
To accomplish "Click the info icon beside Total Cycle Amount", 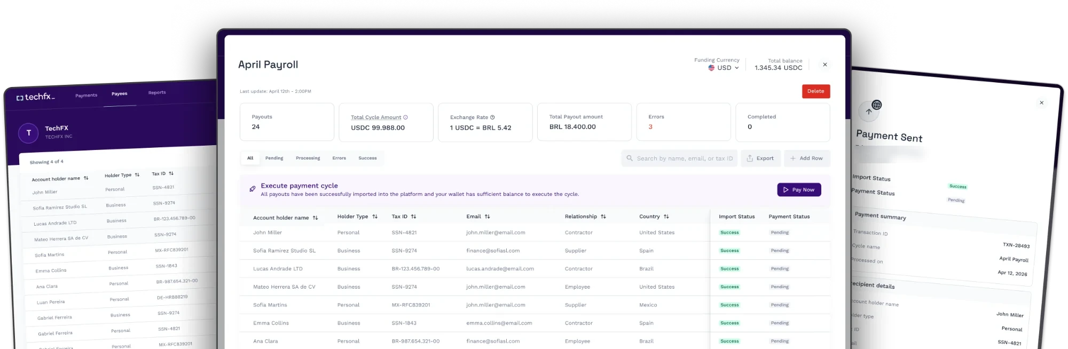I will point(405,117).
